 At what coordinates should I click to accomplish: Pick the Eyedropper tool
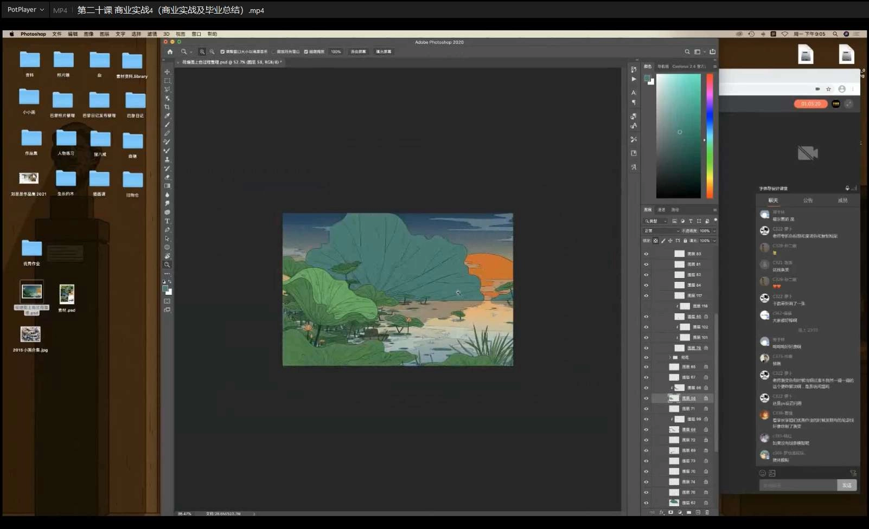pos(167,115)
